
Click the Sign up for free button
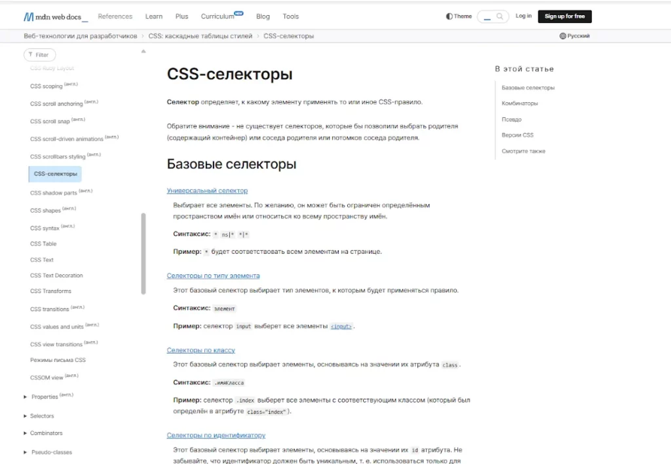(564, 16)
